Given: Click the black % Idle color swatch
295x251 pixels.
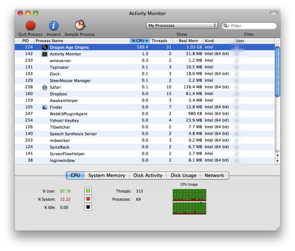Looking at the screenshot, I should [x=88, y=207].
